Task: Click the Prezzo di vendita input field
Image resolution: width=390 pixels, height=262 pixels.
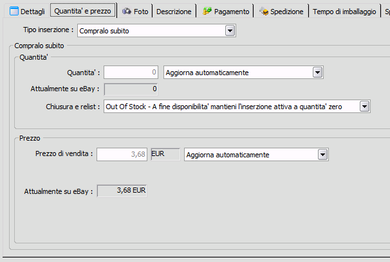Action: (122, 154)
